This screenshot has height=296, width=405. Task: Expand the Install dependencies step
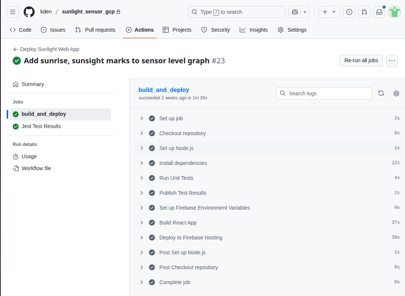click(x=142, y=163)
